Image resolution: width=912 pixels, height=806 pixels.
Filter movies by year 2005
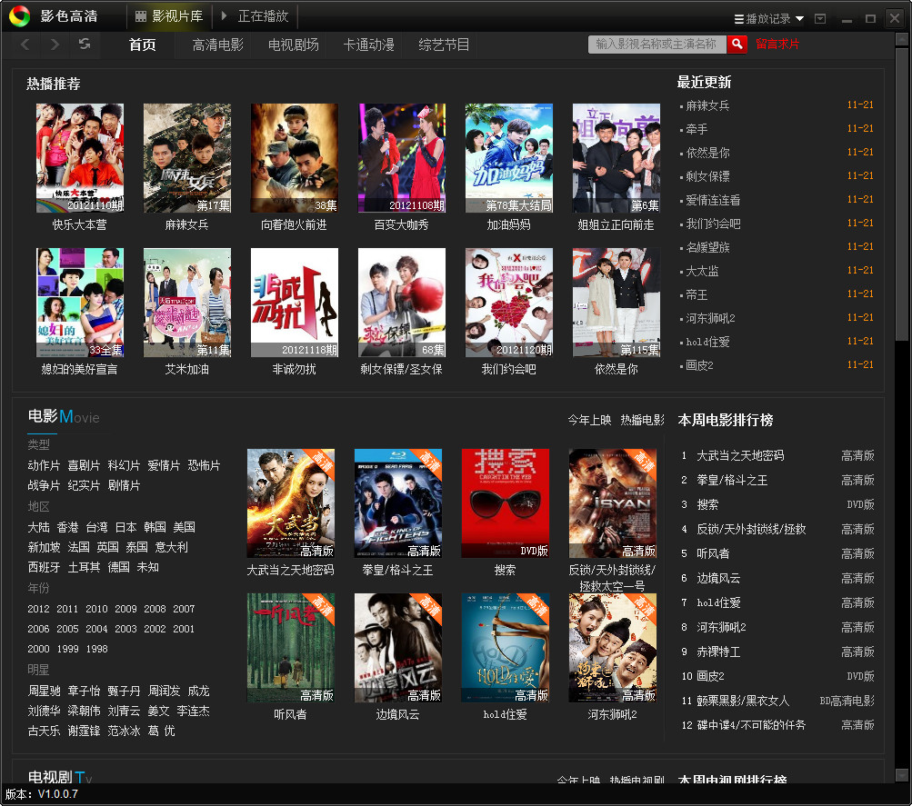(x=67, y=629)
